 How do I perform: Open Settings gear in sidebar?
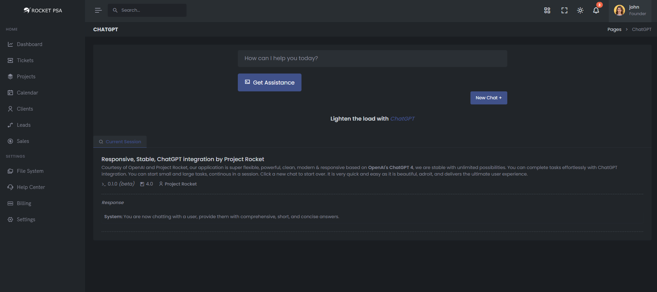10,220
